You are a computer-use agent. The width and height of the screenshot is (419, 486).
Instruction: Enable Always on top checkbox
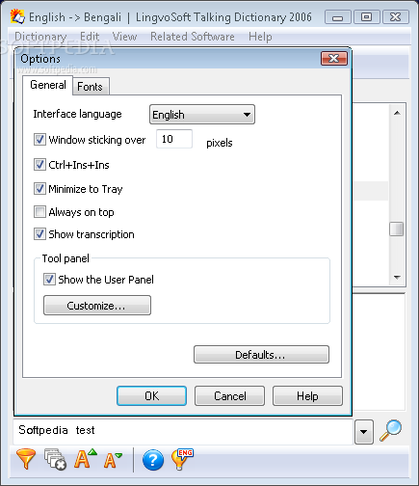point(39,212)
